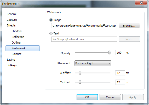Click the OK button
This screenshot has height=105, width=149.
click(87, 97)
